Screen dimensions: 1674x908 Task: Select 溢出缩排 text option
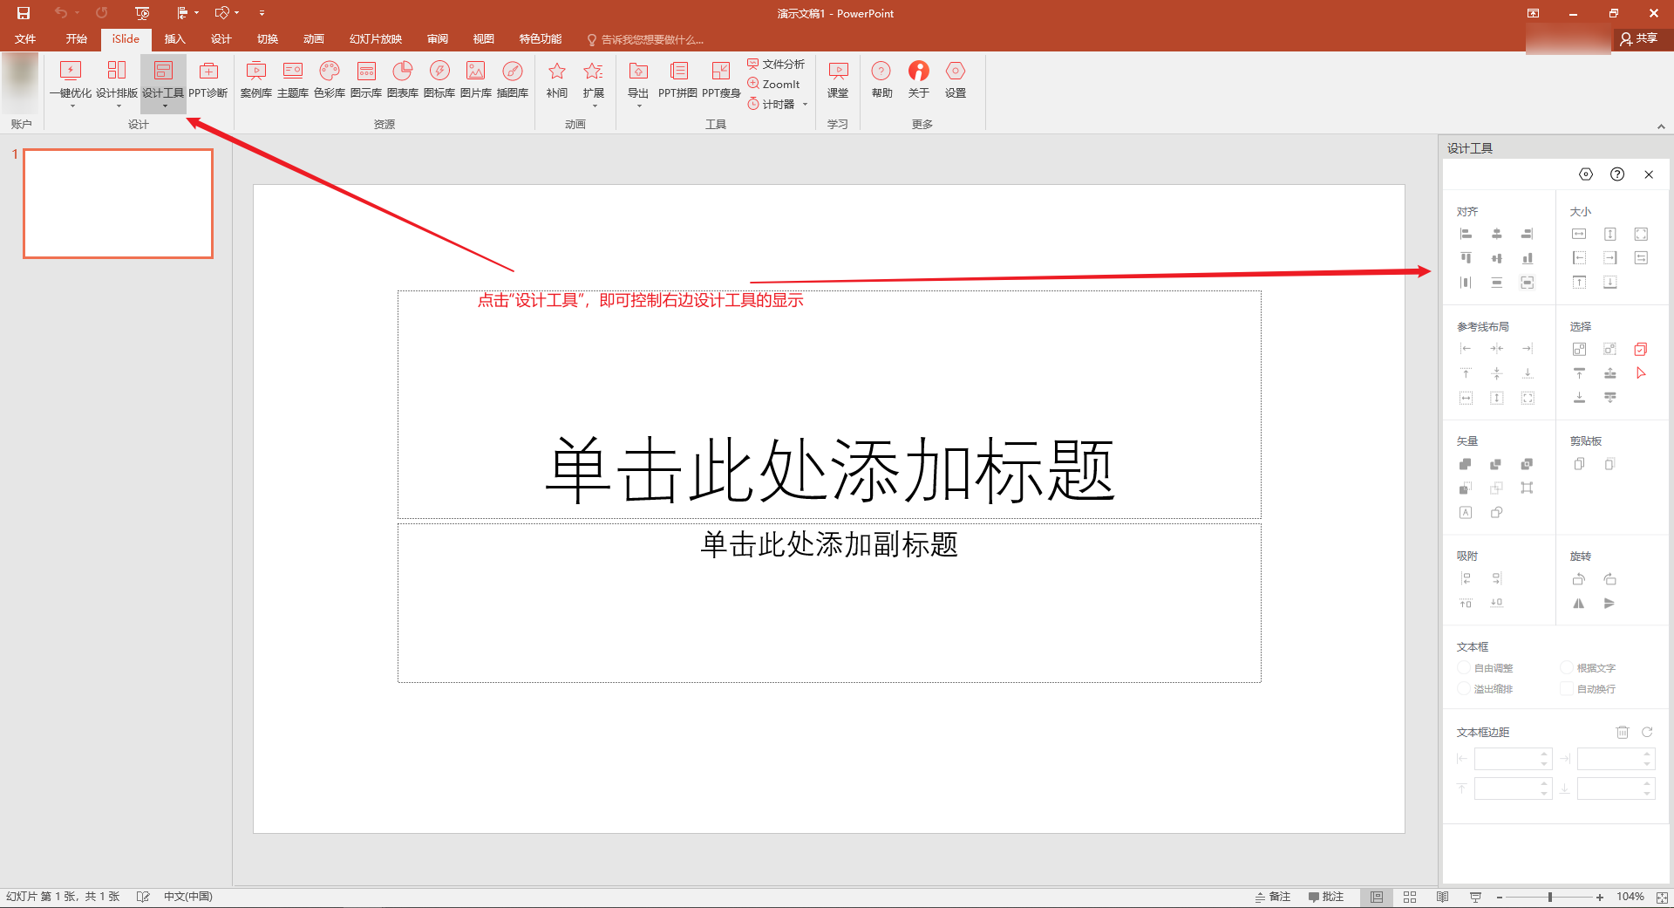coord(1466,688)
